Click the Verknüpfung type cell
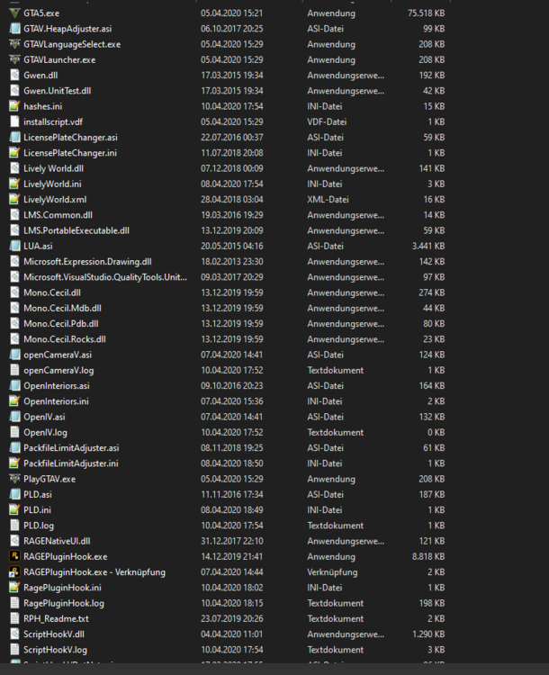549x675 pixels. 332,572
